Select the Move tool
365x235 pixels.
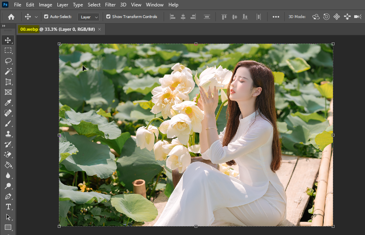[x=8, y=40]
